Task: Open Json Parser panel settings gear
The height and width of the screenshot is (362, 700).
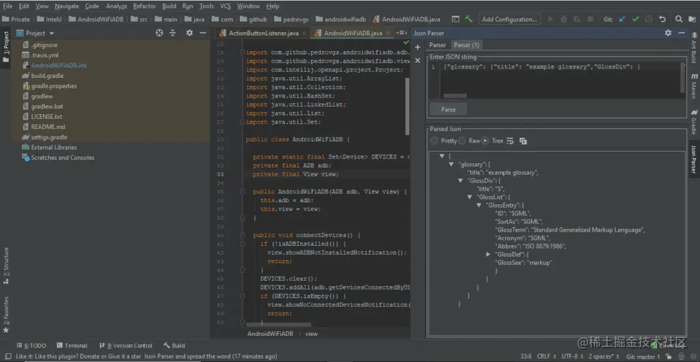Action: coord(668,33)
